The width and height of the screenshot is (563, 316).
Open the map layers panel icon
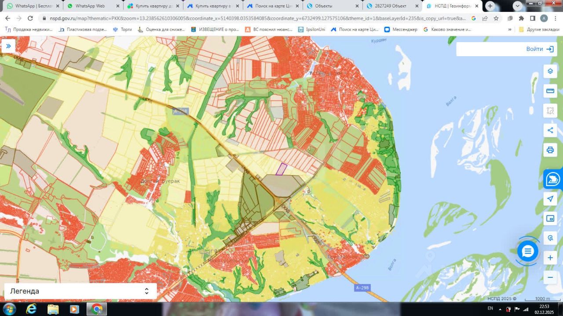tap(550, 71)
